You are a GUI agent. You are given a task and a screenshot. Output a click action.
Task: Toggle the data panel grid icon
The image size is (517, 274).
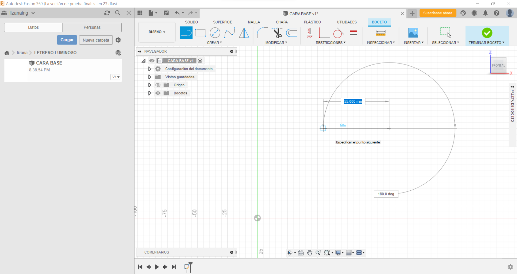tap(140, 13)
